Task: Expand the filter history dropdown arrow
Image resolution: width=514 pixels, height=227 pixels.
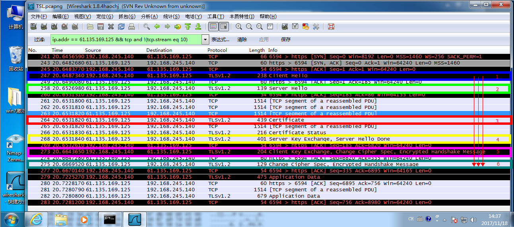Action: pos(206,40)
